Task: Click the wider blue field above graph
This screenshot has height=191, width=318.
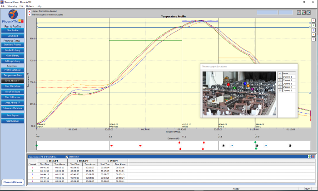Action: (267, 12)
